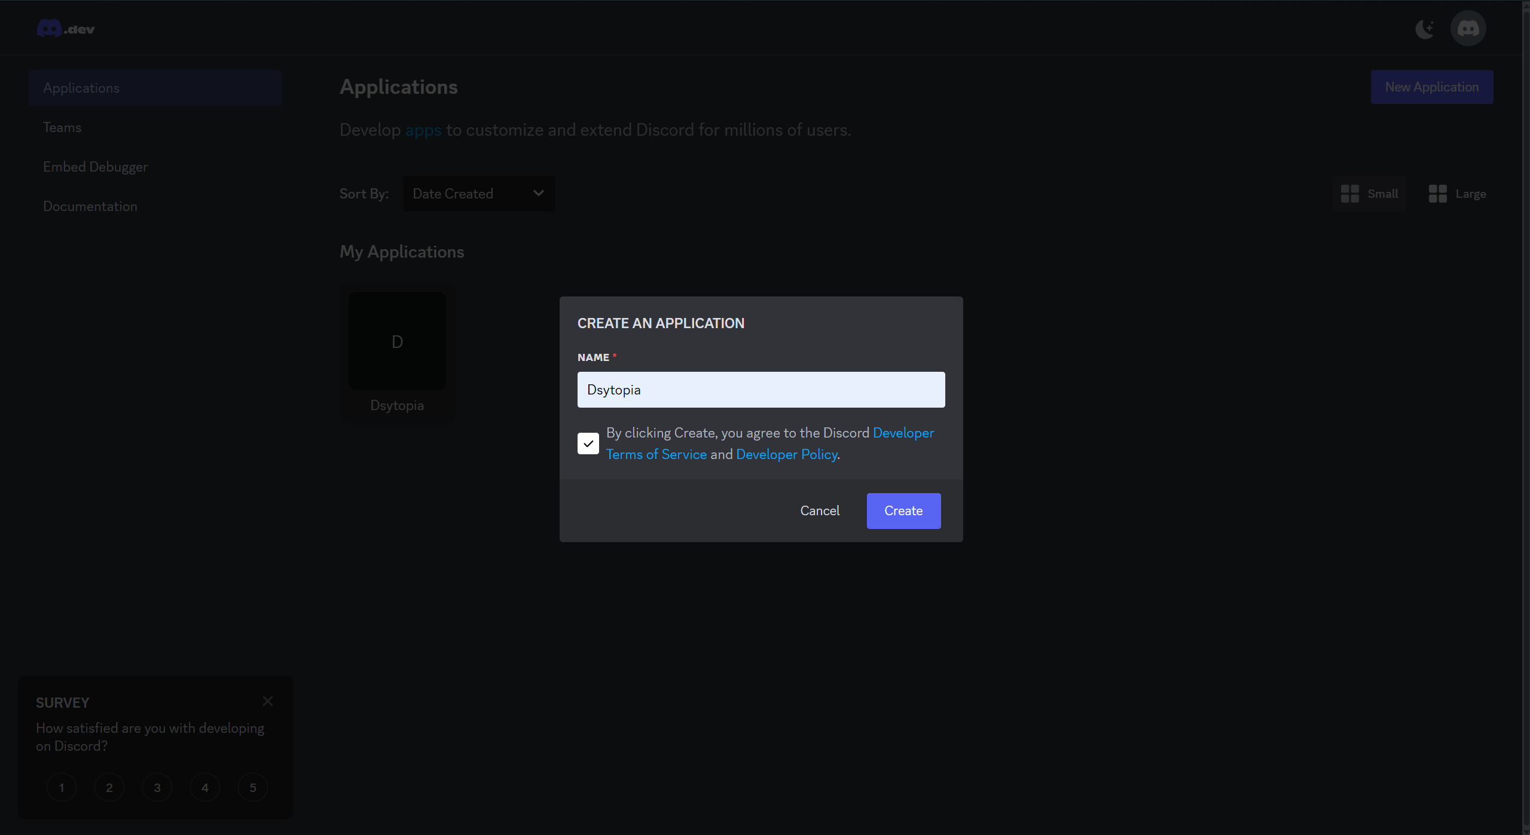Screen dimensions: 1530x835
Task: Click the Discord .dev logo
Action: (66, 28)
